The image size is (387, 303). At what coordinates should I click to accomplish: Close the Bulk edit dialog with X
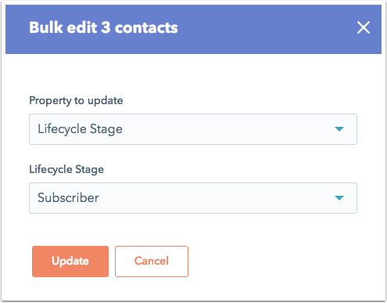(364, 27)
